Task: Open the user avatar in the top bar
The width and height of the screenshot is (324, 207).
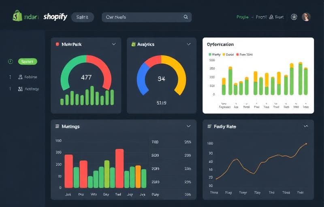Action: coord(306,17)
